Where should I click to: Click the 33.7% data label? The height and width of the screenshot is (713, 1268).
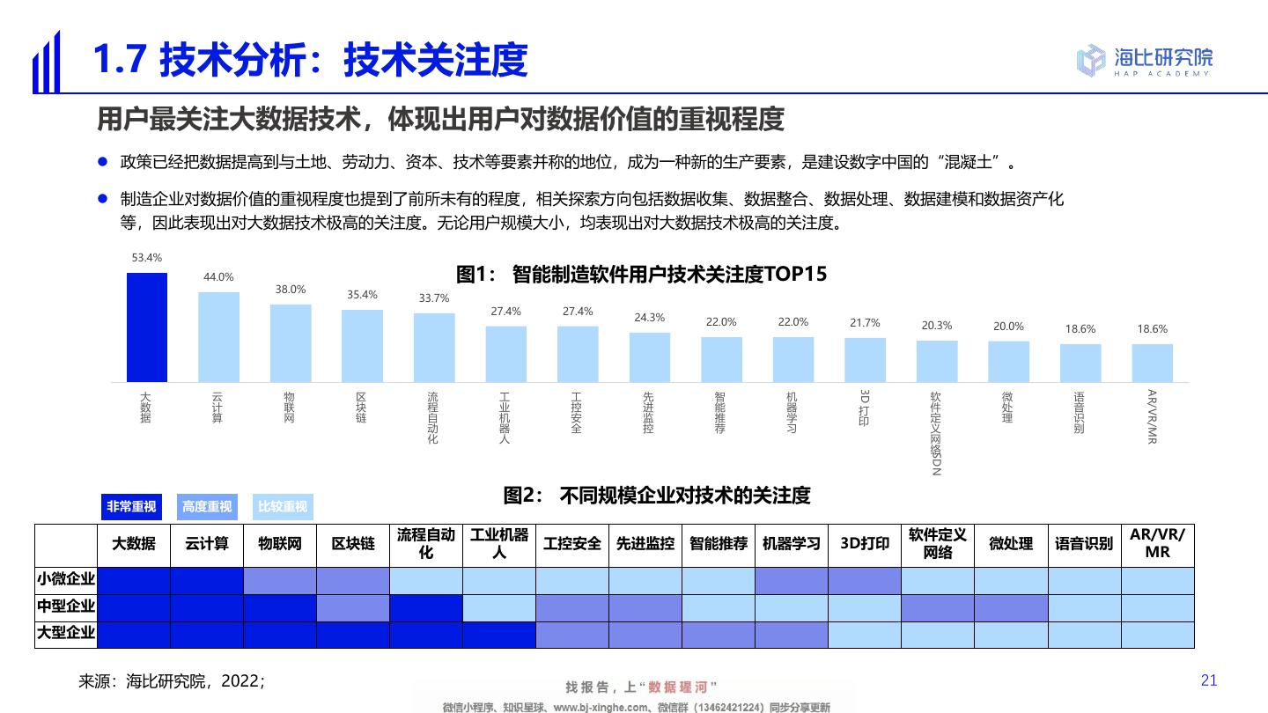tap(434, 298)
